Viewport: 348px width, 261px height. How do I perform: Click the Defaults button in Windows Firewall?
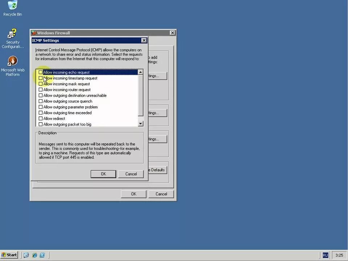point(158,170)
